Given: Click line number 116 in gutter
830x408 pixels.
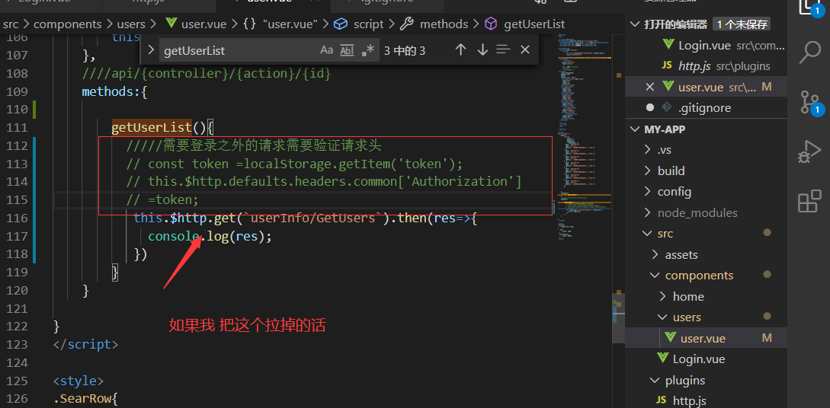Looking at the screenshot, I should (18, 218).
